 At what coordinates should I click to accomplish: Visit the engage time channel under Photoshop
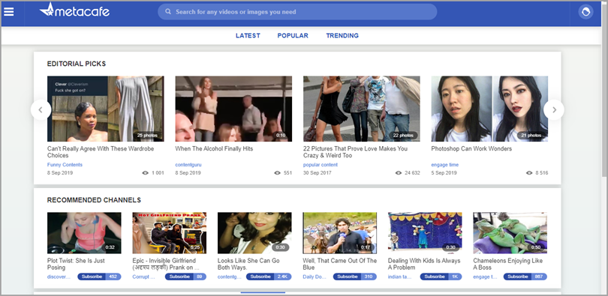pos(445,165)
